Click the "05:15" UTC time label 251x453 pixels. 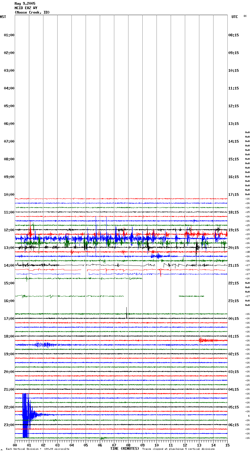234,407
